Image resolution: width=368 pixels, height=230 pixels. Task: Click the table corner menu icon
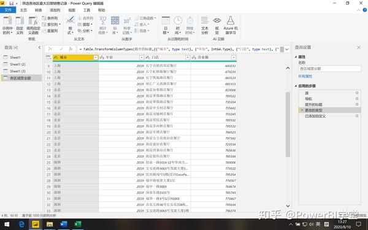[48, 58]
